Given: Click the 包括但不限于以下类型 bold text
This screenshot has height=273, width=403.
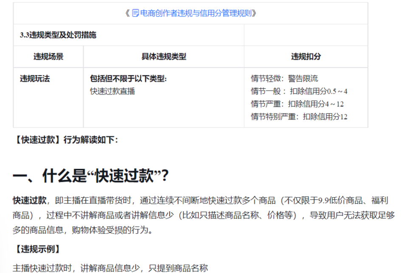Looking at the screenshot, I should (x=128, y=78).
